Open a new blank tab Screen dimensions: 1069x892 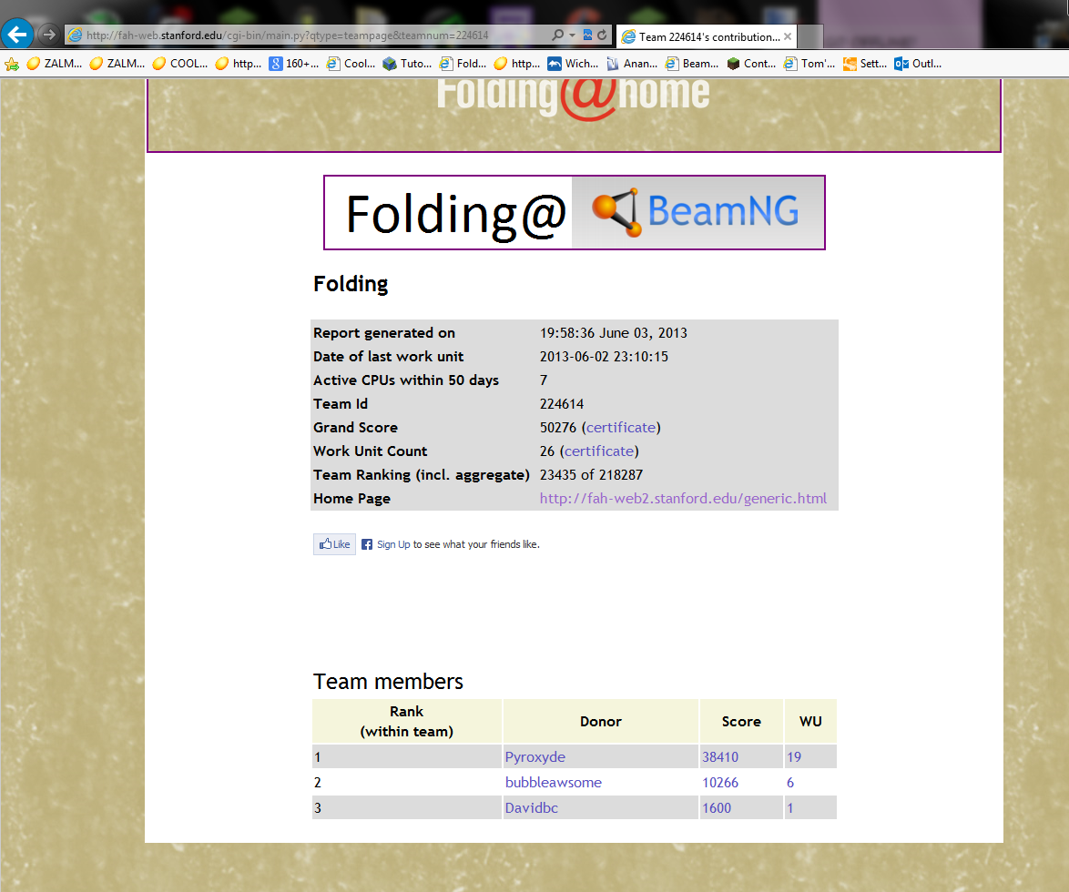coord(809,36)
